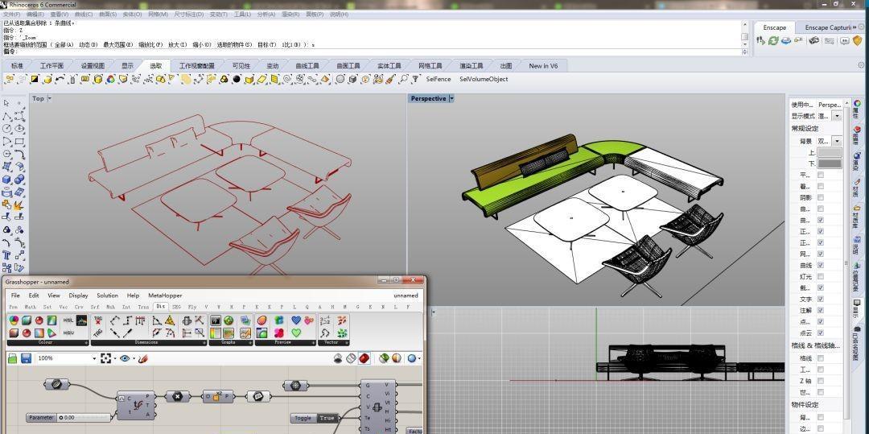The width and height of the screenshot is (869, 434).
Task: Pick the 下 background bottom color swatch
Action: tap(830, 163)
